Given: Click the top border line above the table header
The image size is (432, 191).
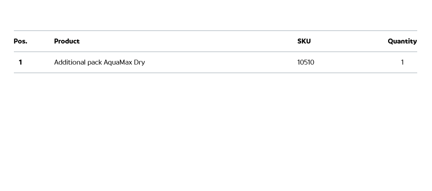Looking at the screenshot, I should pyautogui.click(x=215, y=30).
